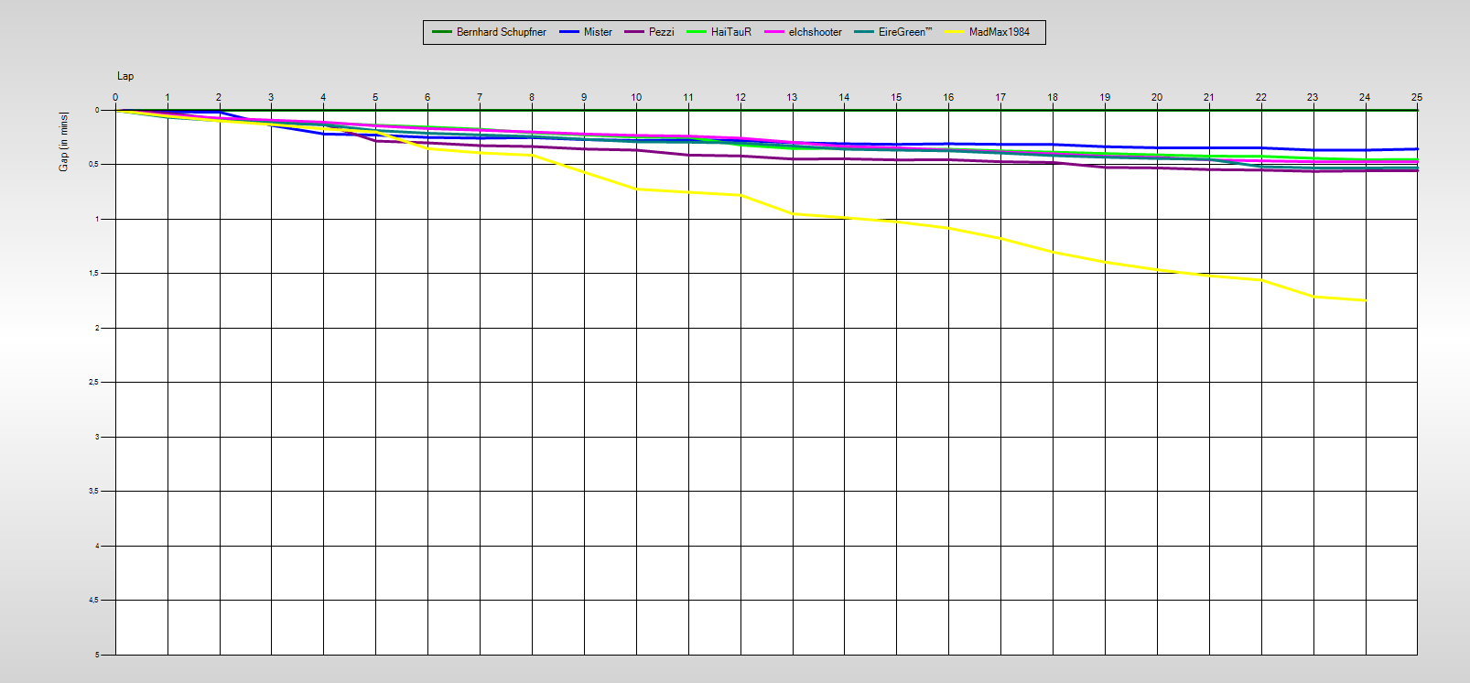This screenshot has height=683, width=1470.
Task: Select lap 10 on the lap axis
Action: (x=636, y=97)
